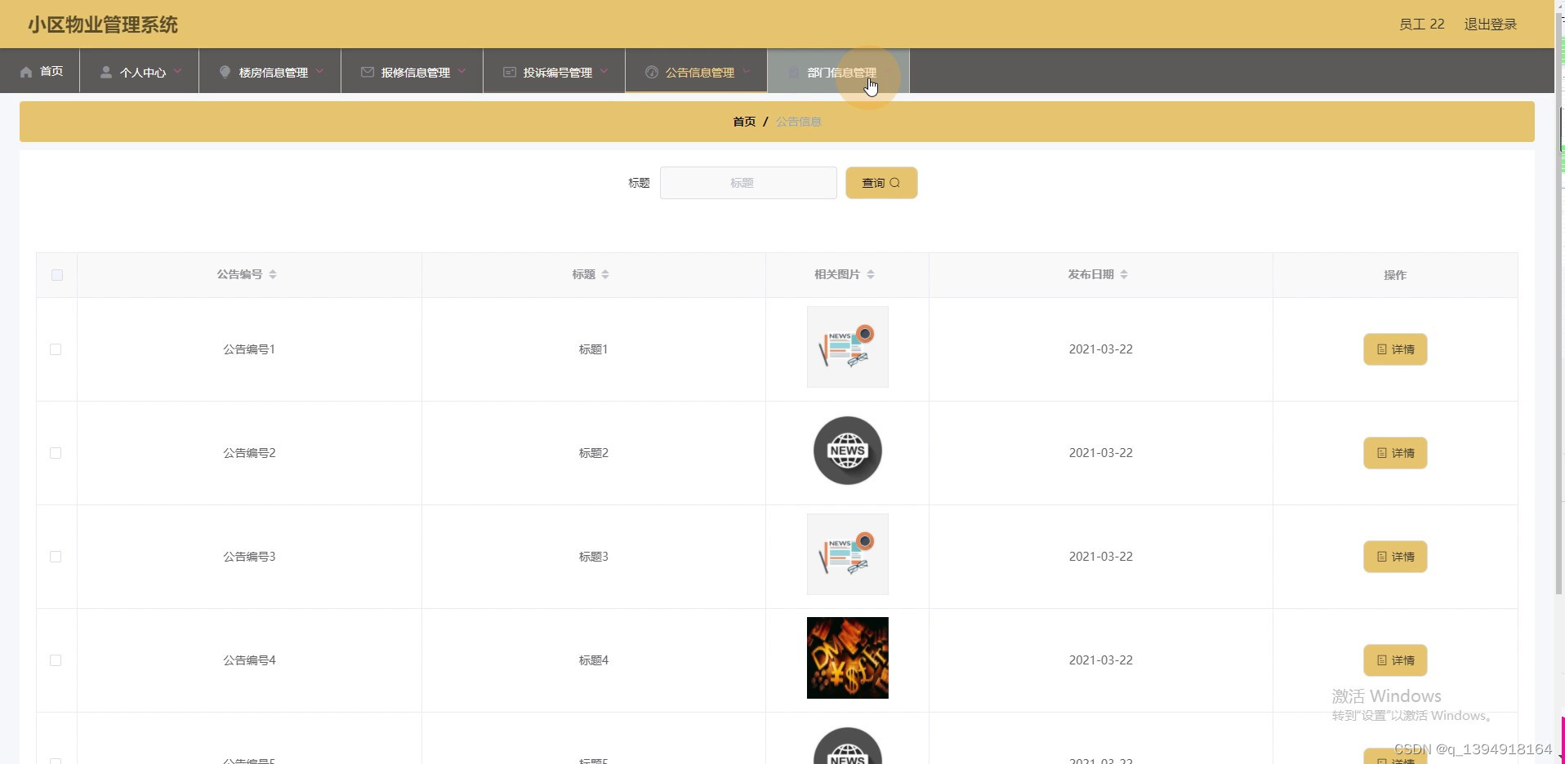This screenshot has width=1565, height=764.
Task: Focus the 标题 search input field
Action: pos(748,183)
